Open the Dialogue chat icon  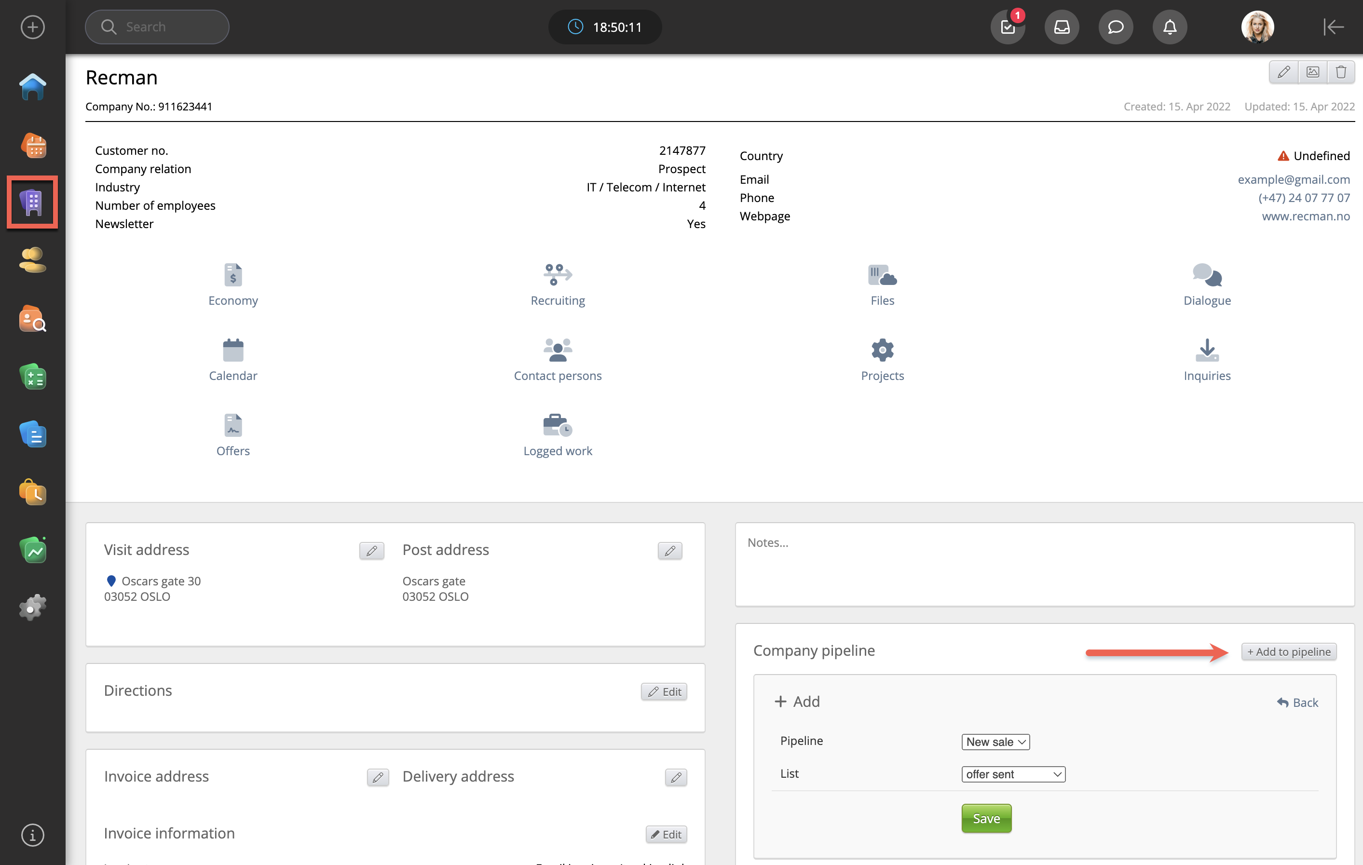[1206, 275]
